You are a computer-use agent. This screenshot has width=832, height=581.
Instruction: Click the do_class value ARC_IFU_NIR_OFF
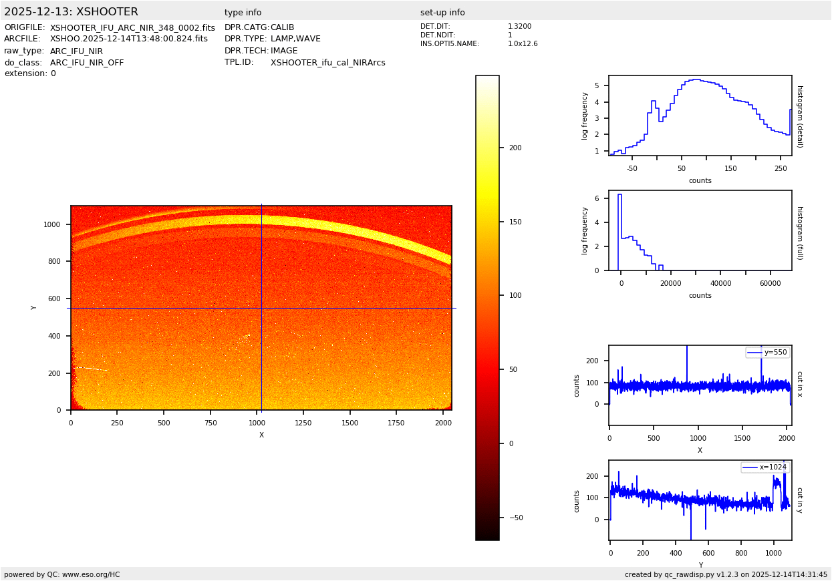[87, 63]
